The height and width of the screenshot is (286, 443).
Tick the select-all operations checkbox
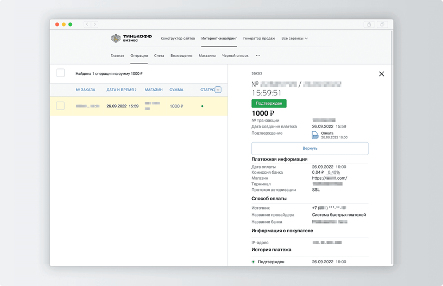point(60,73)
